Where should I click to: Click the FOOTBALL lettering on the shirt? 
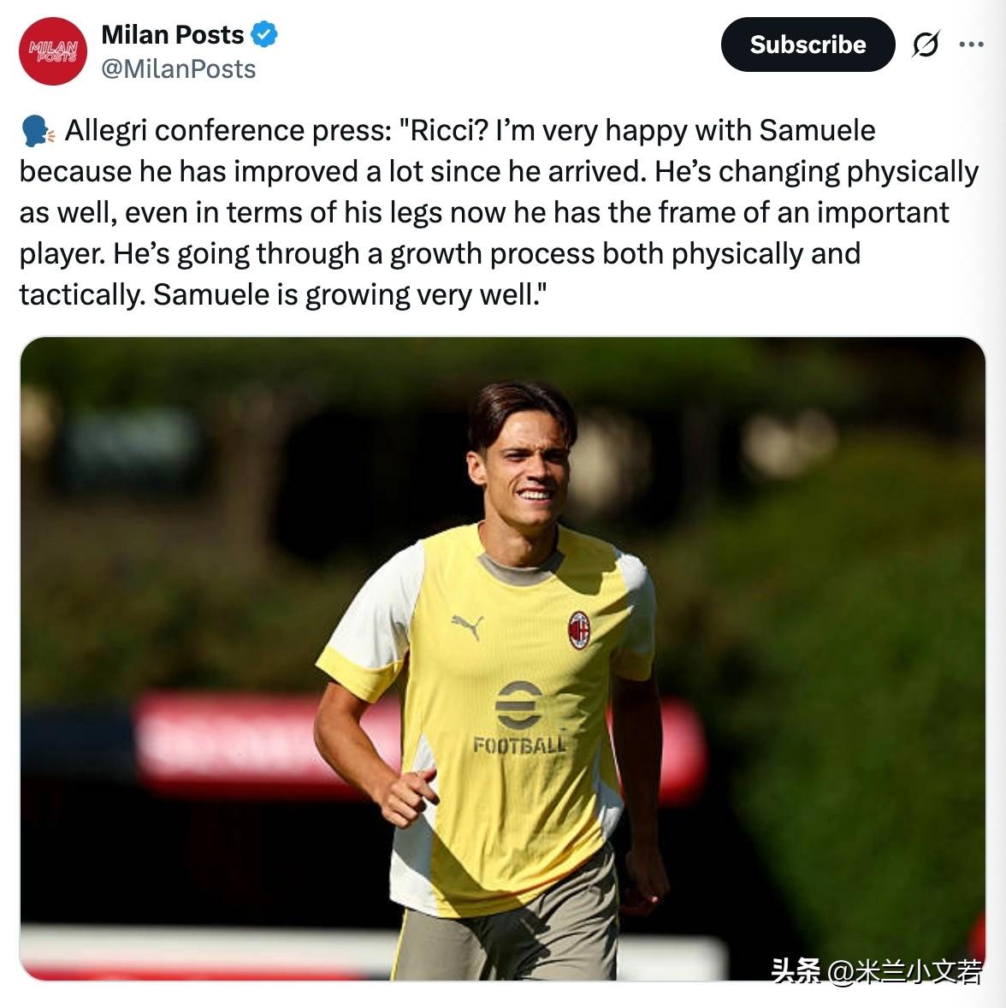click(x=519, y=744)
